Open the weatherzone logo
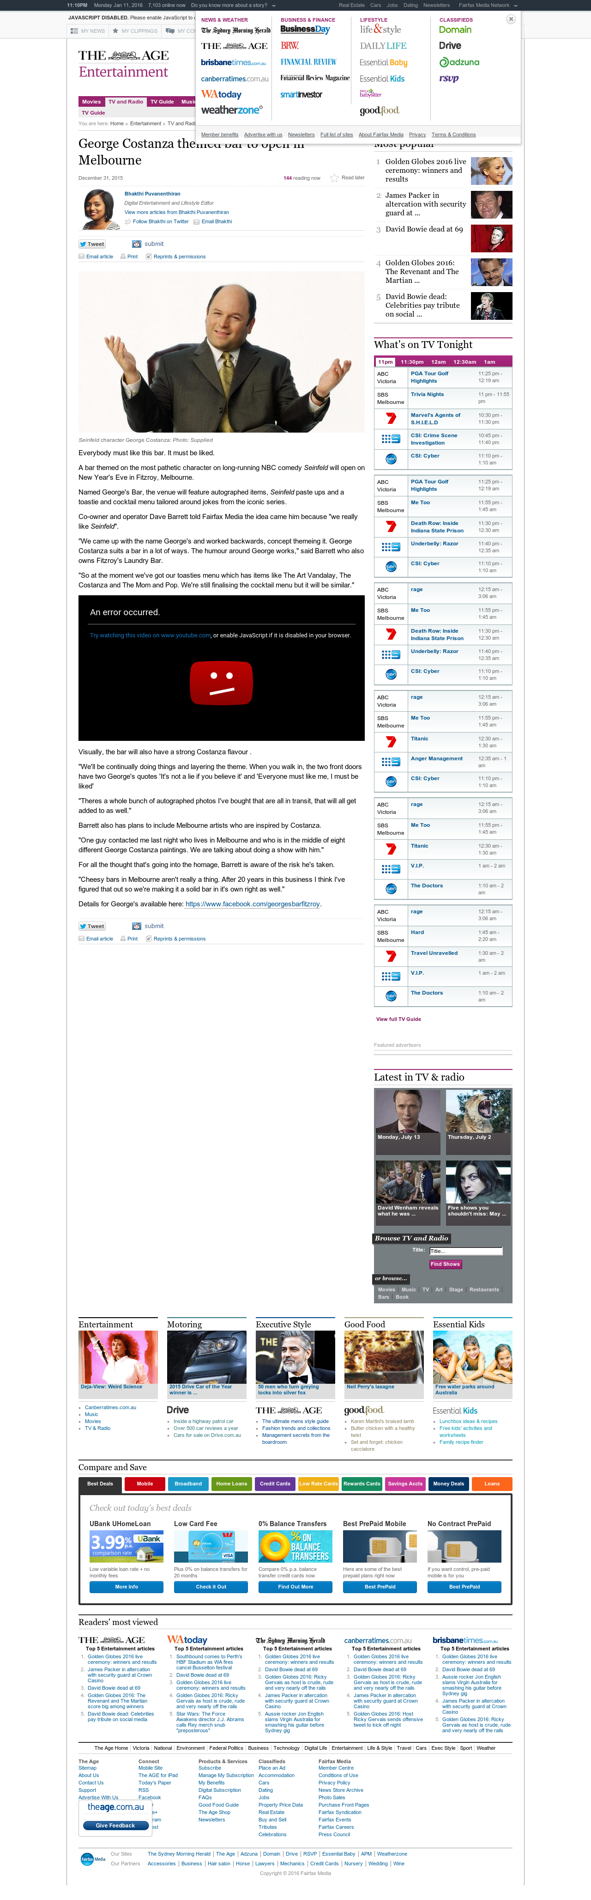Viewport: 591px width, 1900px height. pyautogui.click(x=231, y=110)
